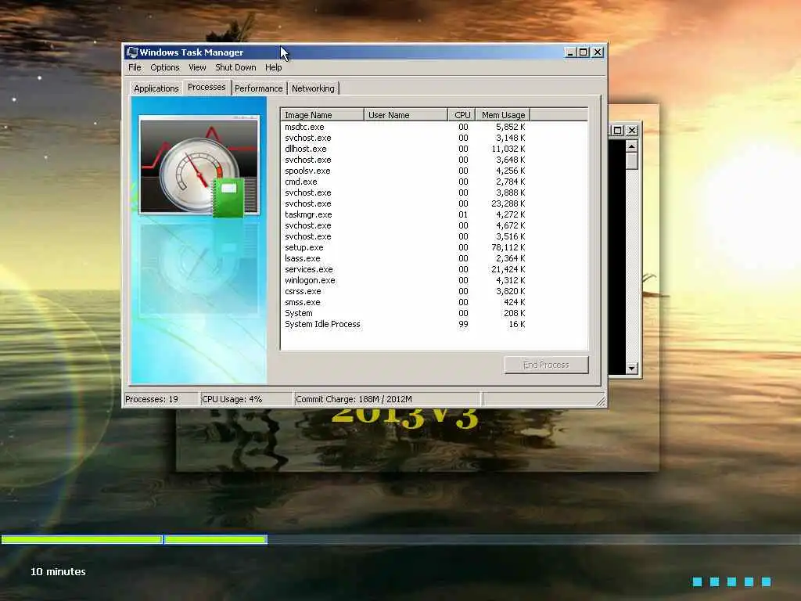Maximize the background console window

pyautogui.click(x=617, y=131)
